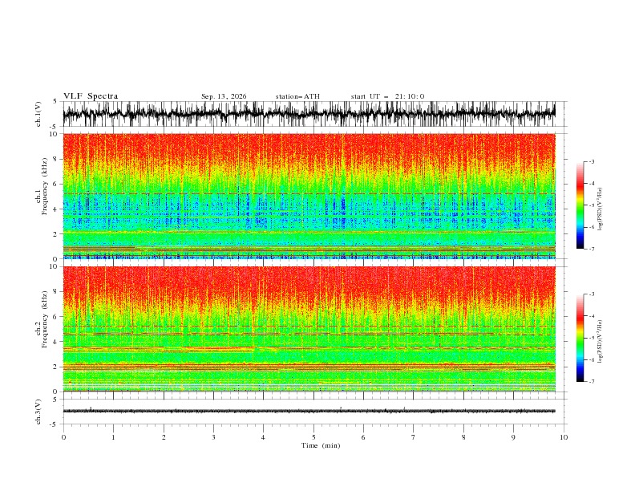Image resolution: width=635 pixels, height=491 pixels.
Task: Select the start UT 21:10:0 text
Action: (x=387, y=96)
